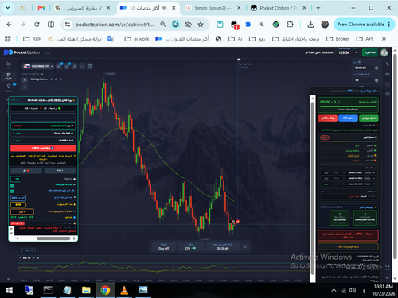Click the yellow confidence score 10/5 bar
398x298 pixels.
348,246
